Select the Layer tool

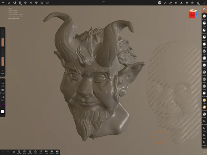coord(204,80)
